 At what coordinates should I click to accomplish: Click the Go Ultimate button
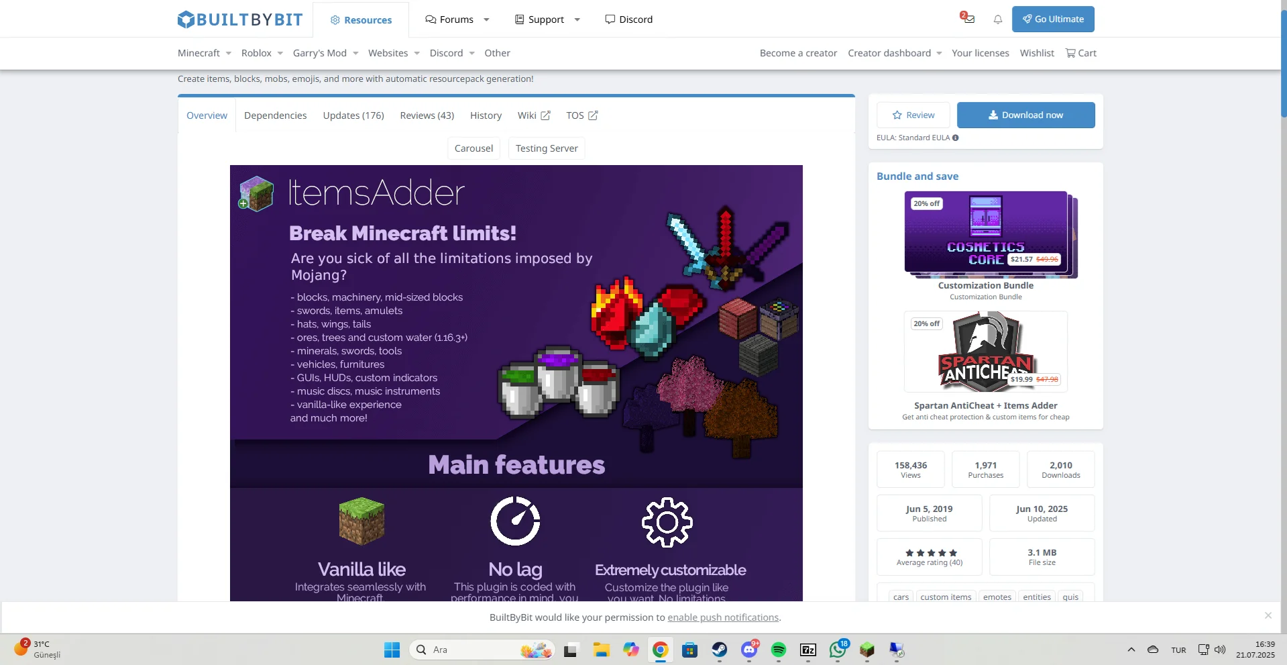click(1053, 19)
